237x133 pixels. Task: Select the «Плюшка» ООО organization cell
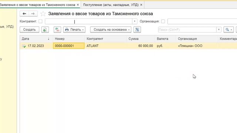point(197,46)
